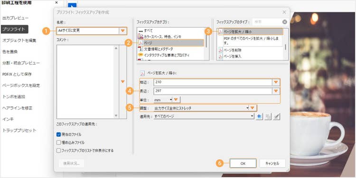
Task: Click the 短辺 field showing 210
Action: click(x=213, y=82)
